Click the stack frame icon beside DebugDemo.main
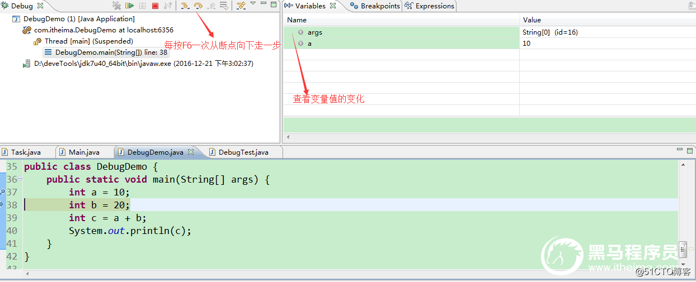The width and height of the screenshot is (696, 282). tap(49, 52)
